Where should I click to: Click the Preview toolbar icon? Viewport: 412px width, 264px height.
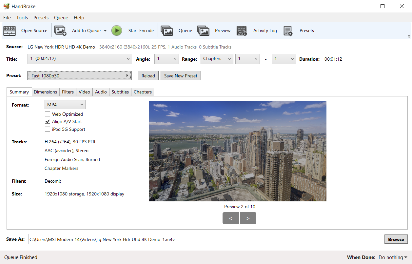click(x=203, y=30)
